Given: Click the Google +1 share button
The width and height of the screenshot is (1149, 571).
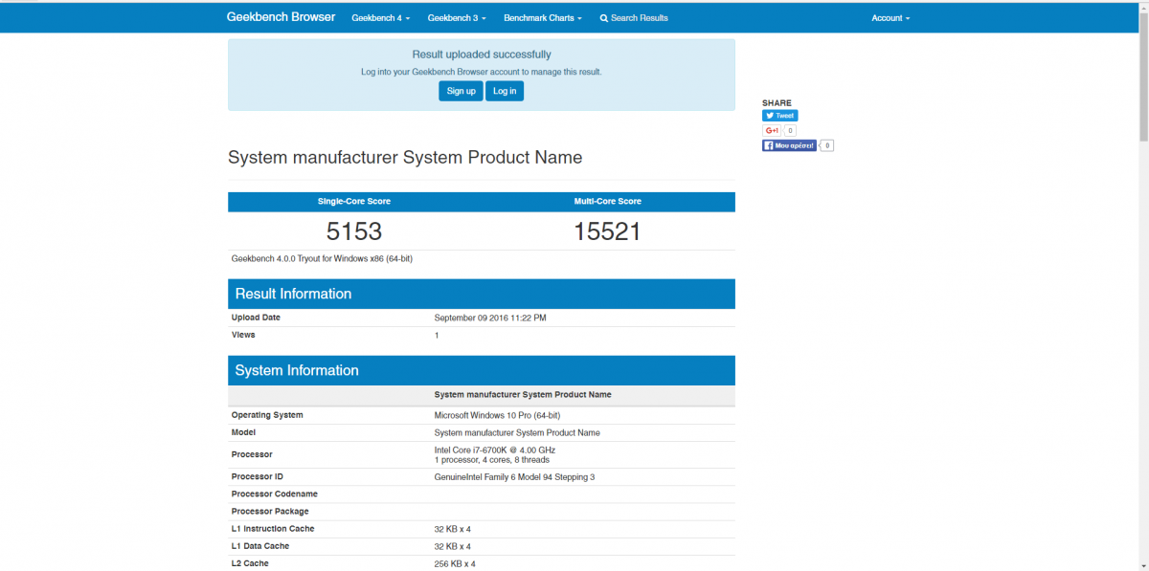Looking at the screenshot, I should pyautogui.click(x=772, y=131).
